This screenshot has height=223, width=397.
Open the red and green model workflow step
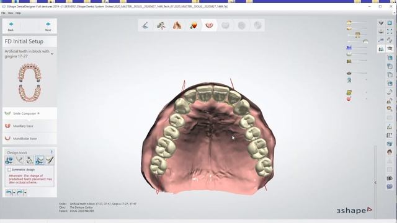point(194,25)
